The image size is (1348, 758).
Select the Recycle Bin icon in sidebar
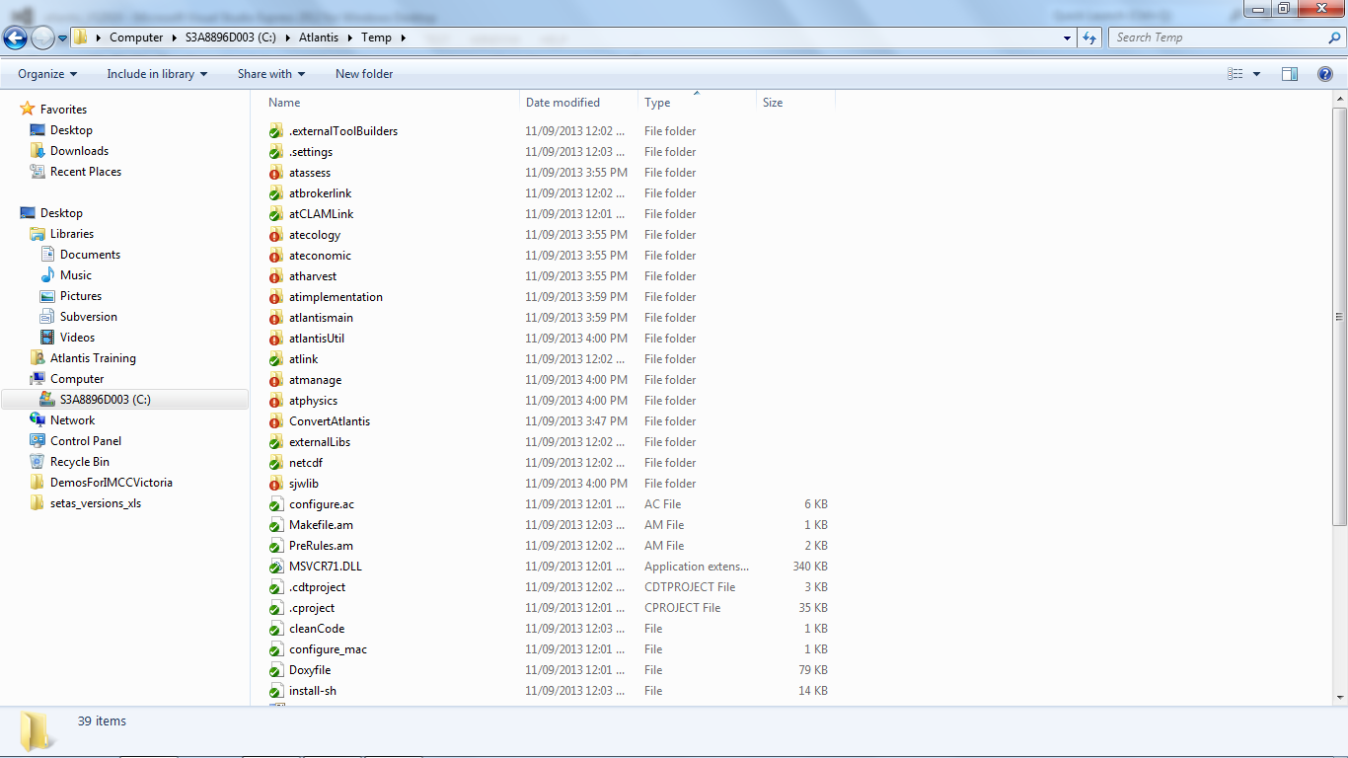click(x=37, y=462)
